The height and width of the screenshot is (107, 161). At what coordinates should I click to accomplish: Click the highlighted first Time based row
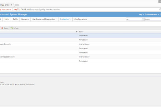pos(80,36)
